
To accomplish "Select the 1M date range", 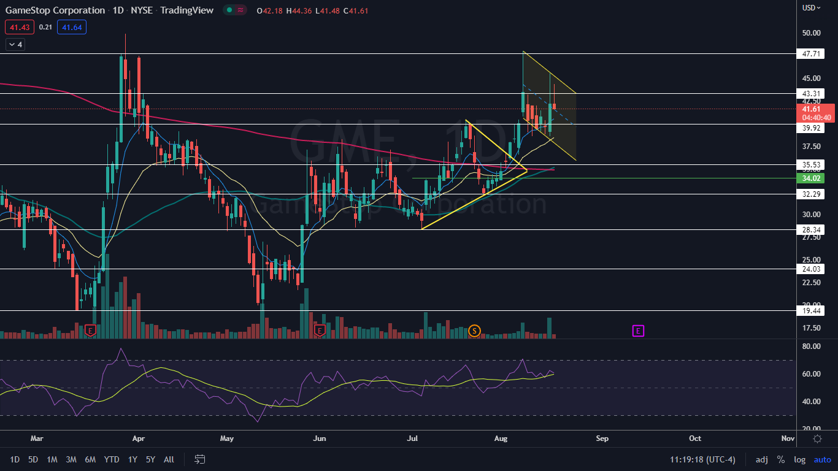I will 52,459.
